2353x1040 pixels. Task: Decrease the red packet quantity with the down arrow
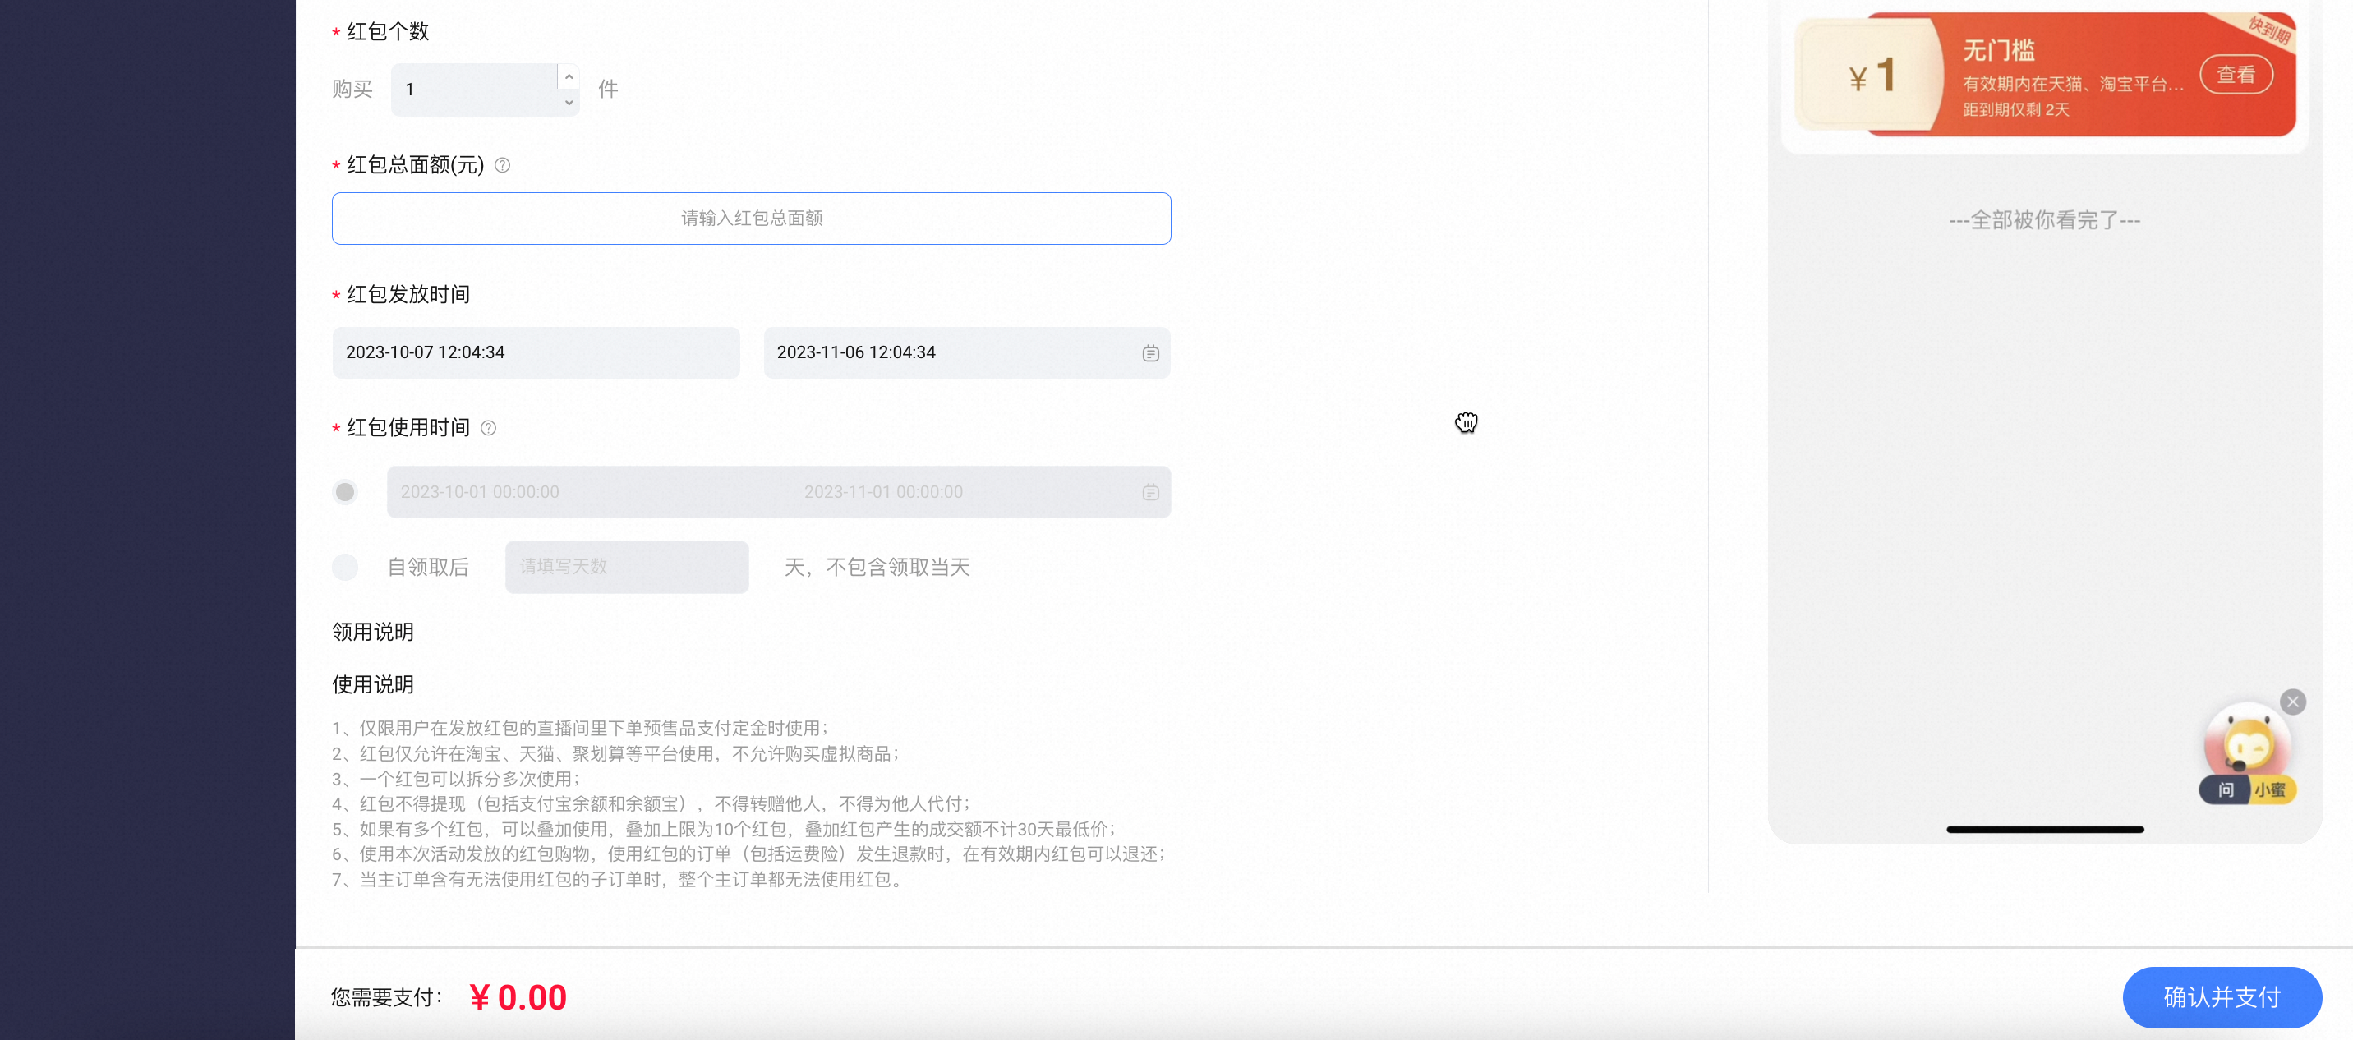click(x=569, y=102)
